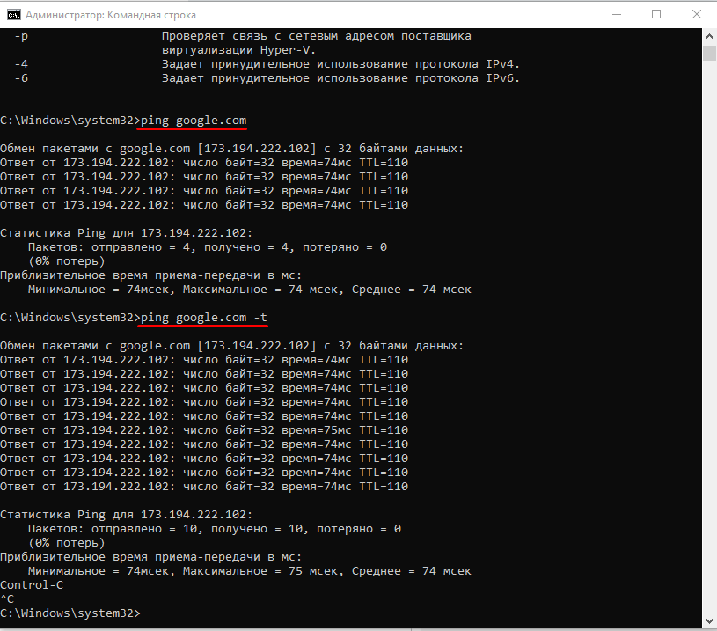The height and width of the screenshot is (631, 717).
Task: Click the '^C' line near the bottom
Action: 7,598
